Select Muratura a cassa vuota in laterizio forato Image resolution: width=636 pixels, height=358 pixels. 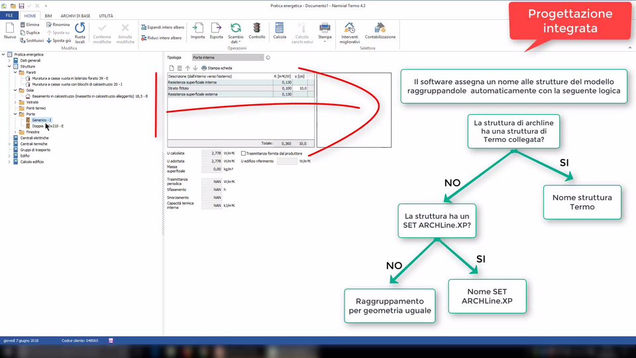click(x=70, y=78)
